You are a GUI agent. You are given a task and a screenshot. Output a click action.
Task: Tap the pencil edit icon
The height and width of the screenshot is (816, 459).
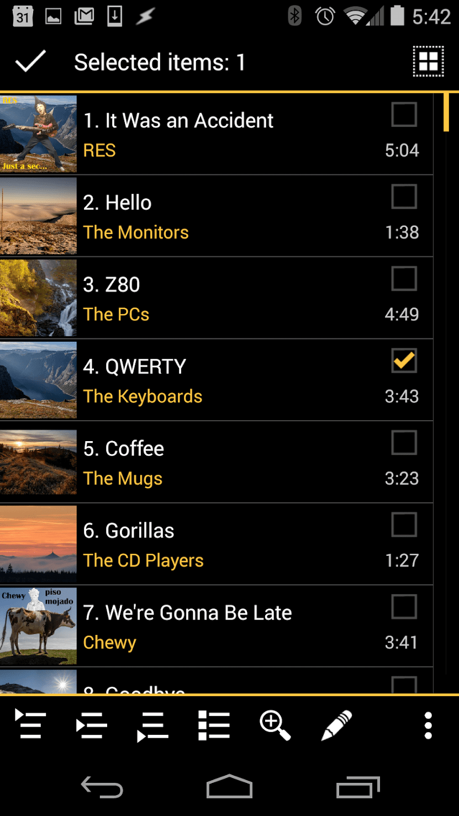pos(336,725)
